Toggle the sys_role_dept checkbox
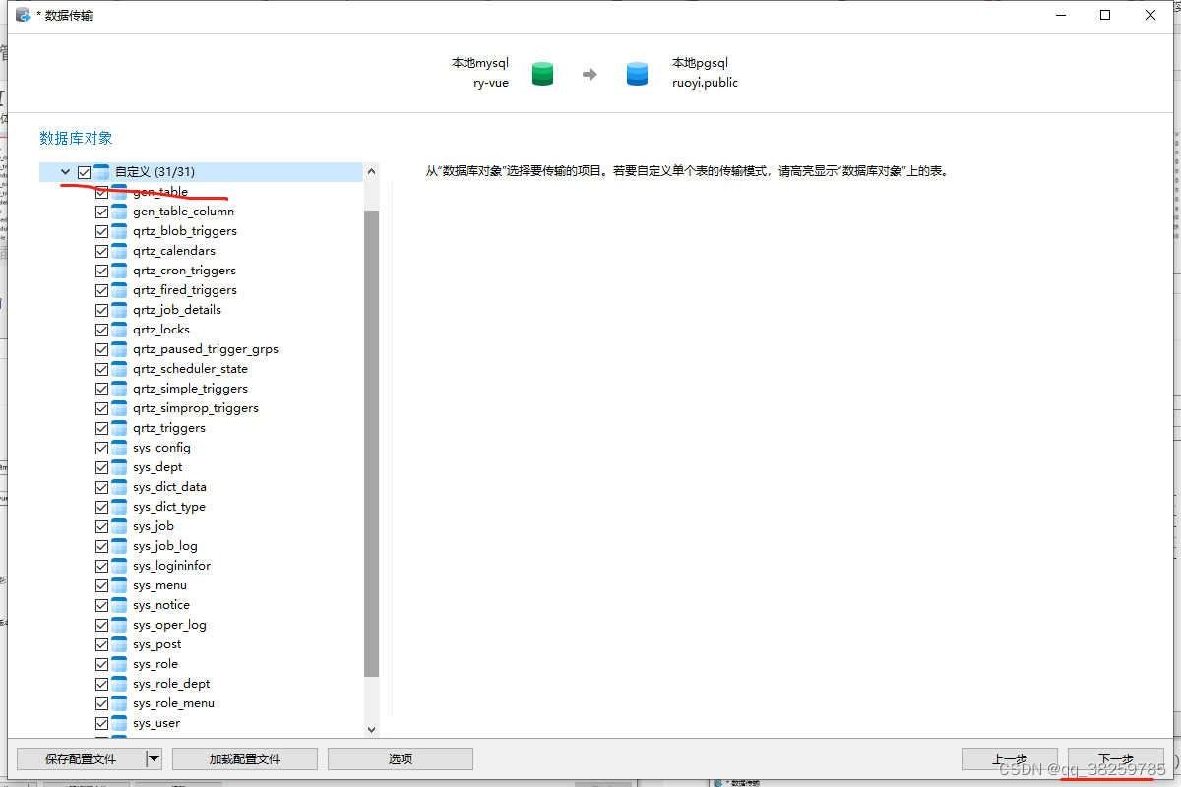The height and width of the screenshot is (787, 1181). (101, 684)
